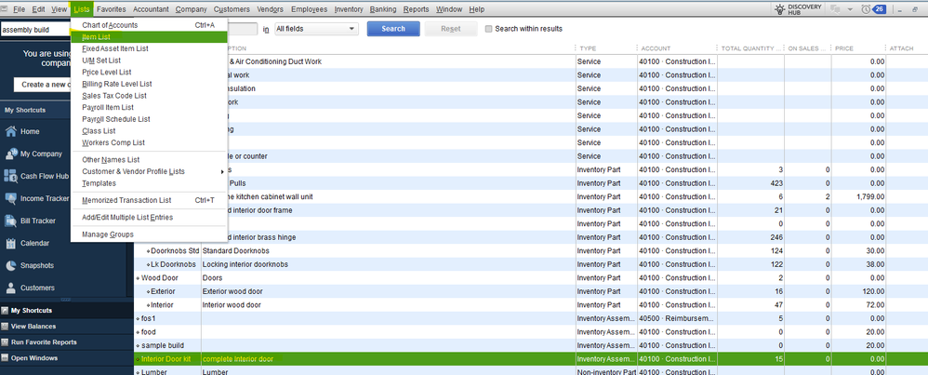This screenshot has height=375, width=928.
Task: Select the Lumber item row
Action: point(531,372)
